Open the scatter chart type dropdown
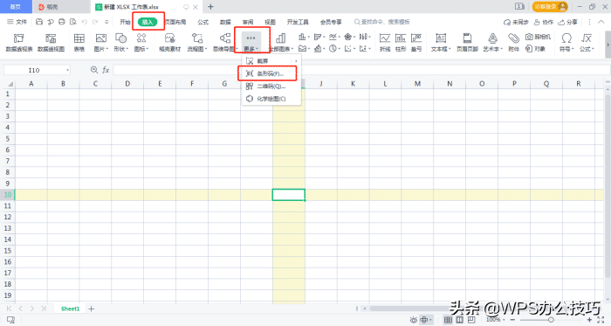611x326 pixels. click(x=349, y=48)
